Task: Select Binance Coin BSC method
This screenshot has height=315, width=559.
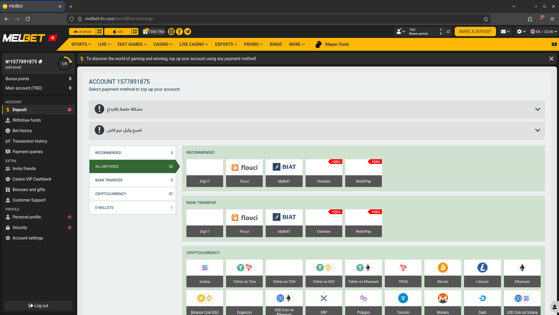Action: (x=205, y=303)
